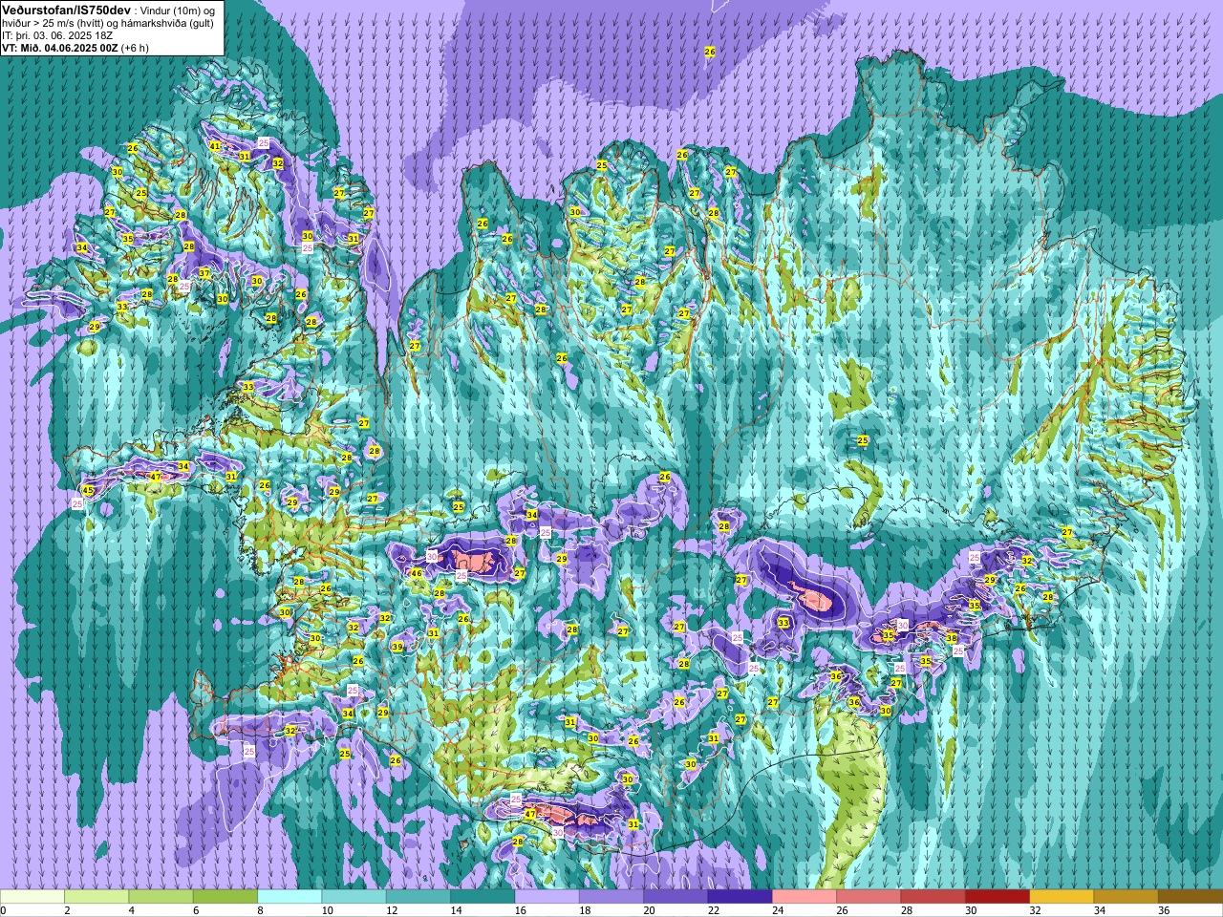Select the 30–32 m/s dark red legend swatch
The image size is (1223, 917).
click(998, 897)
